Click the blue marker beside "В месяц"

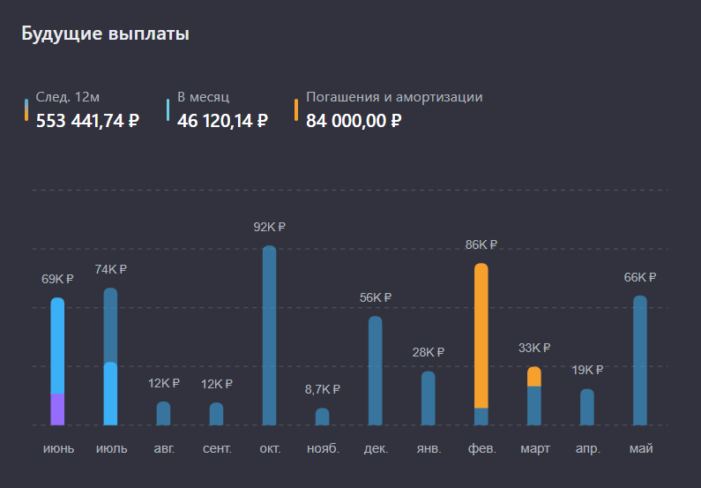click(x=168, y=109)
